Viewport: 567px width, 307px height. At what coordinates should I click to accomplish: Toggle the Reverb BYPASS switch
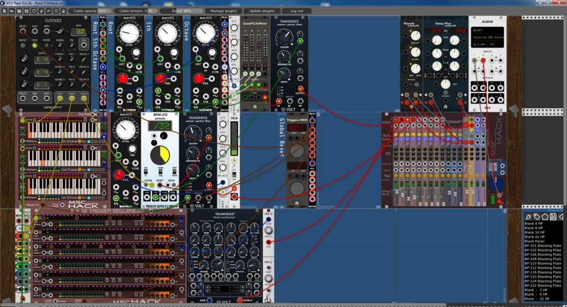pos(415,85)
